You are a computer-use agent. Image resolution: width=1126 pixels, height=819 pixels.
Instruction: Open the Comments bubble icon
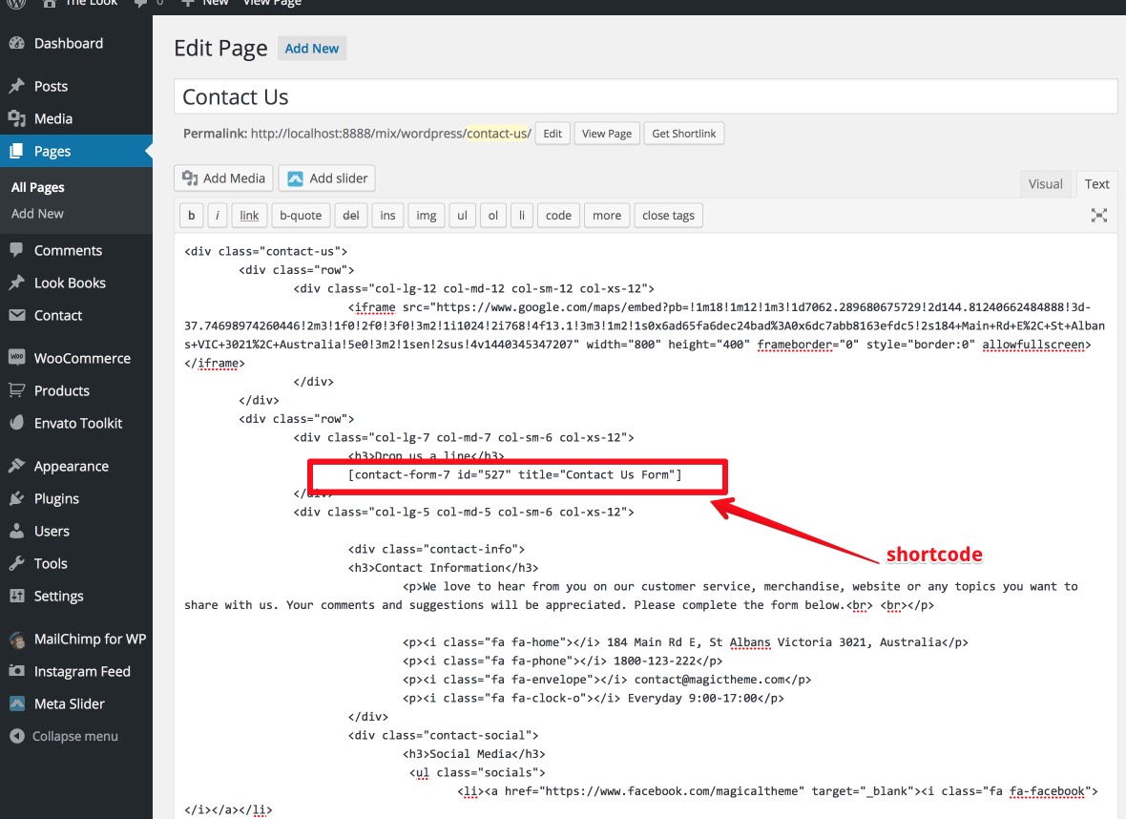16,250
